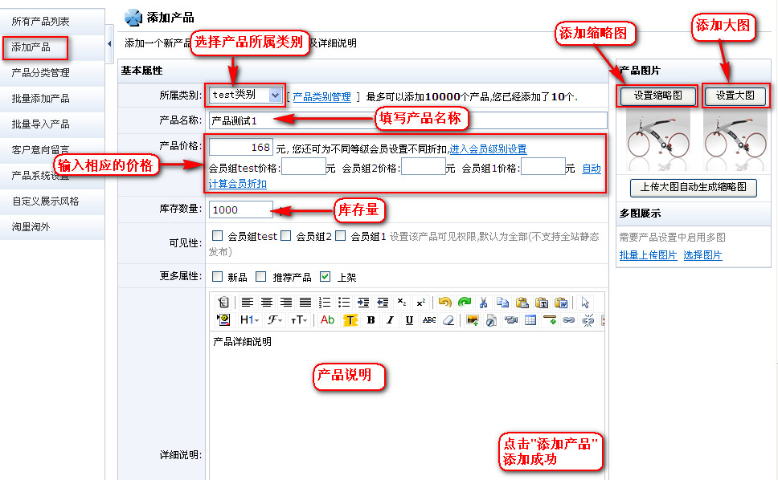
Task: Click the 设置缩略图 button
Action: coord(657,96)
